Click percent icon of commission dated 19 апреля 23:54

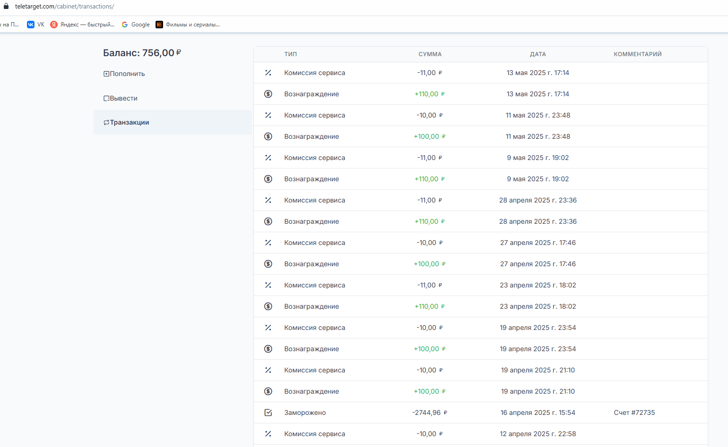pyautogui.click(x=268, y=328)
